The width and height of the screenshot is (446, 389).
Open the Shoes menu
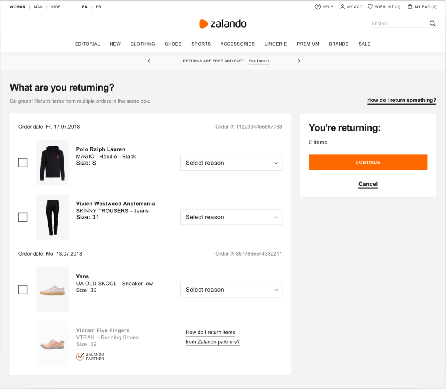[173, 44]
